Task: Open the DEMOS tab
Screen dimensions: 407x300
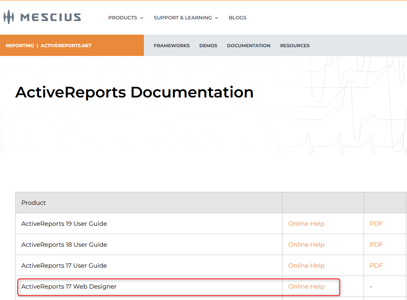Action: (208, 46)
